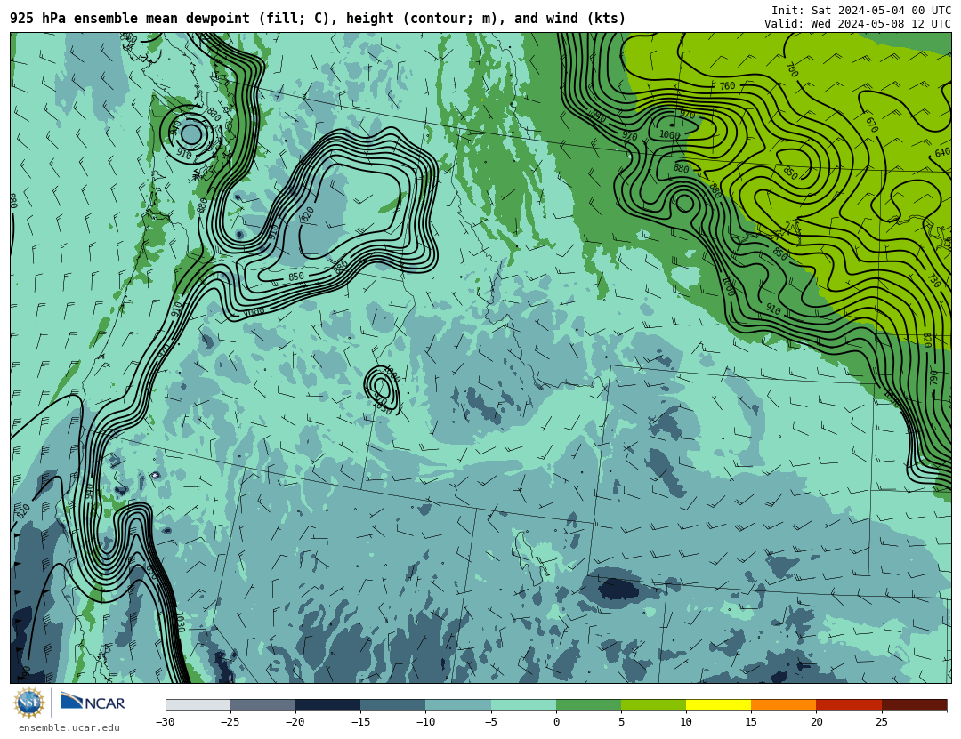Pick the dark teal -15 to -10 colorbar segment
Image resolution: width=961 pixels, height=739 pixels.
point(393,704)
